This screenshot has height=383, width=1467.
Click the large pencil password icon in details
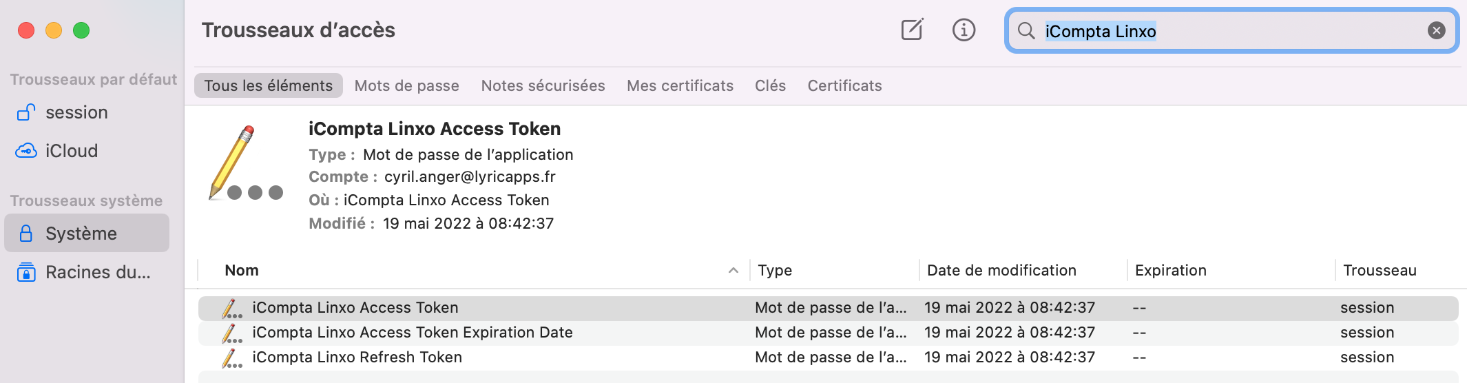tap(245, 163)
